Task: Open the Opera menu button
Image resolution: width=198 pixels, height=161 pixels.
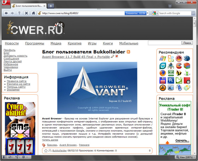Action: 6,2
